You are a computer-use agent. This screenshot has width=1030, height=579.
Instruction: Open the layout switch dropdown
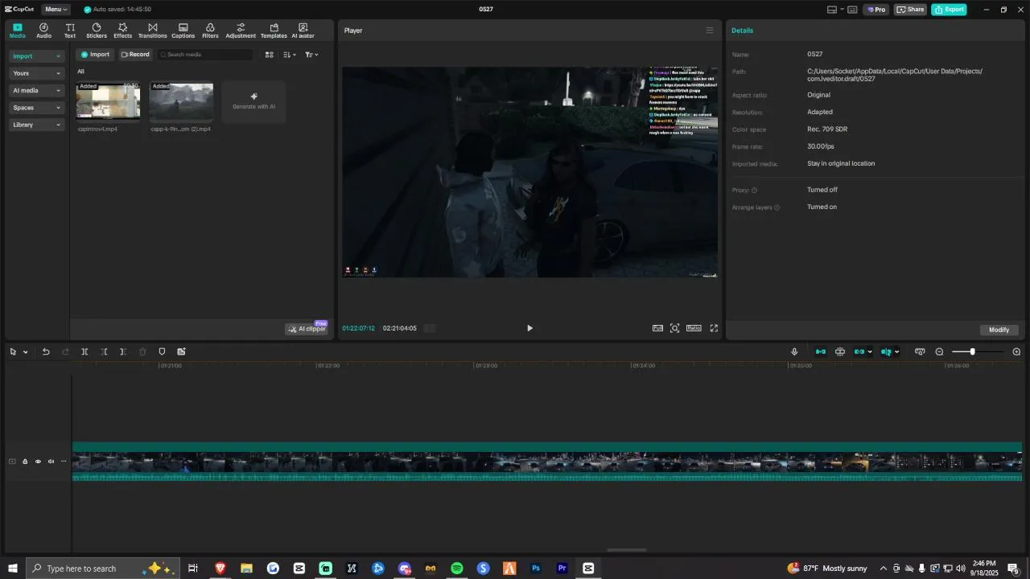pyautogui.click(x=836, y=10)
